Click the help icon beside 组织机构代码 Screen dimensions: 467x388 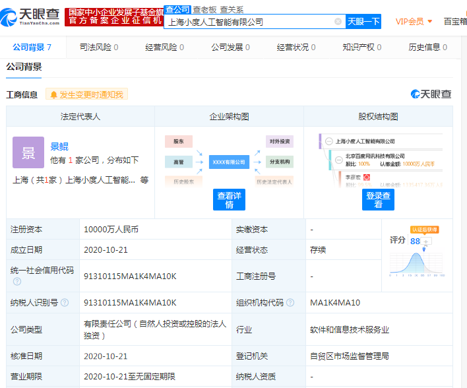coord(290,303)
